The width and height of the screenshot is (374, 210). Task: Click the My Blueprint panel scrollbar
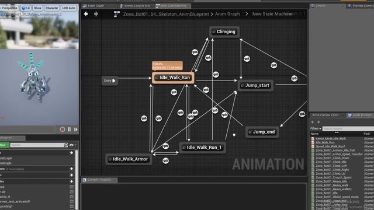[77, 180]
